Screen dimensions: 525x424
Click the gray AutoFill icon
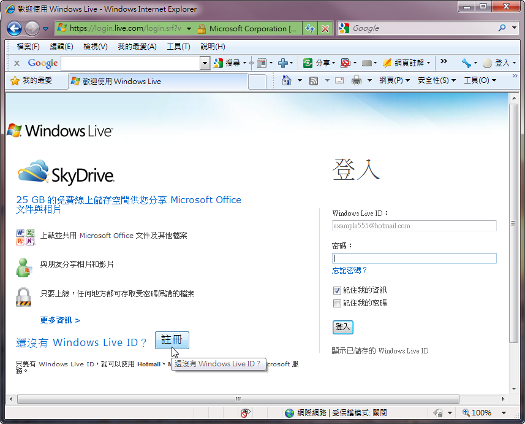click(367, 63)
